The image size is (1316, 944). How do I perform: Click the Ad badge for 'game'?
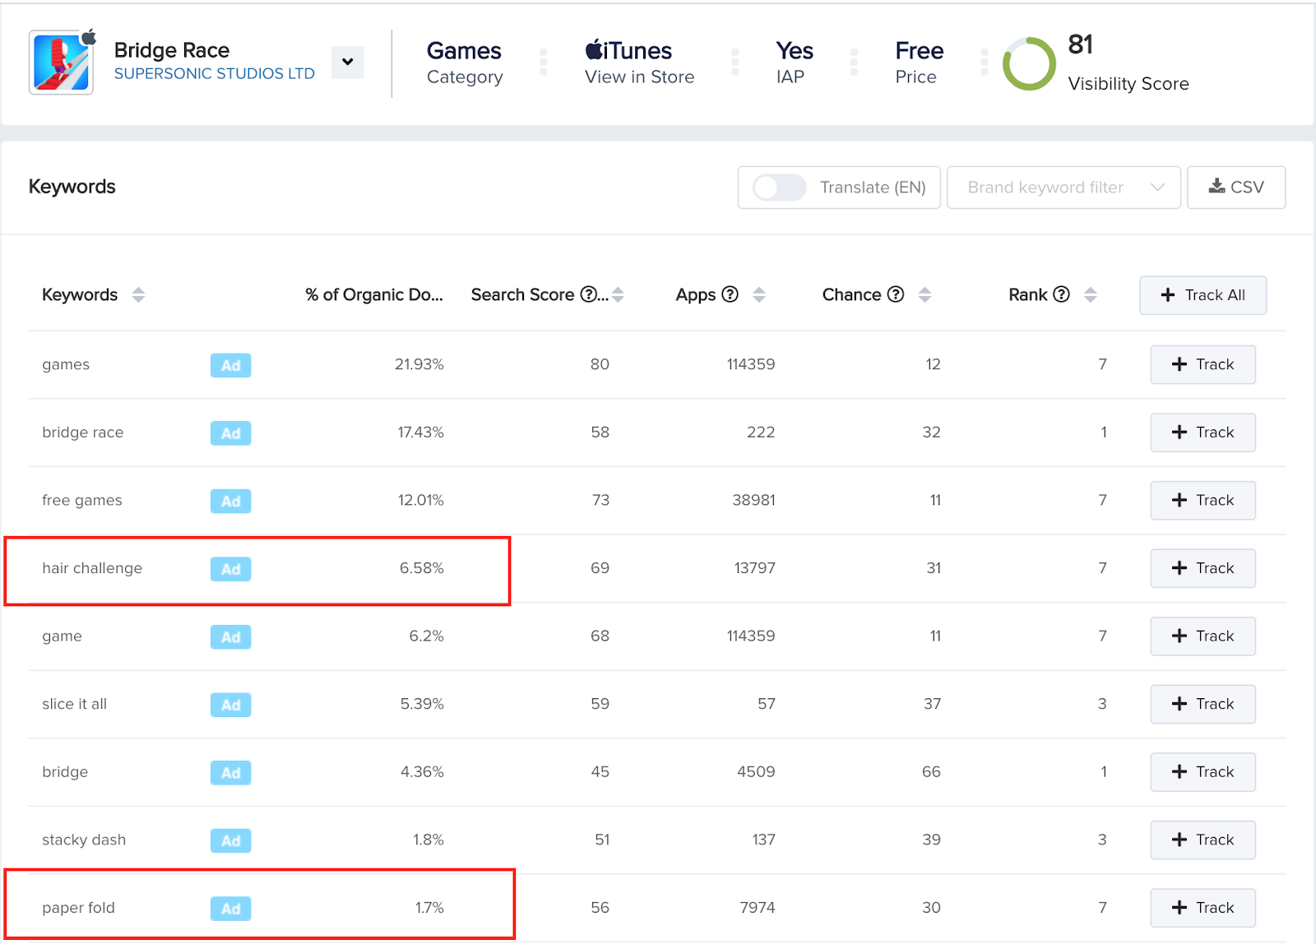point(231,637)
